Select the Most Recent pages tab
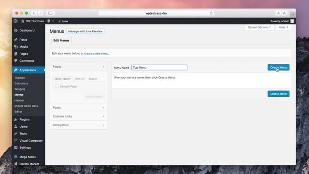The image size is (309, 174). click(x=62, y=79)
